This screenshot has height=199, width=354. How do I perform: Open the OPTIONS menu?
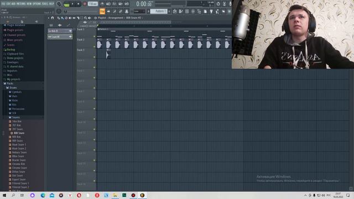click(x=37, y=4)
